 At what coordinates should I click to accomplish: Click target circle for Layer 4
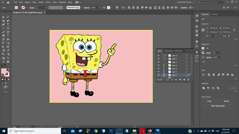pyautogui.click(x=187, y=62)
